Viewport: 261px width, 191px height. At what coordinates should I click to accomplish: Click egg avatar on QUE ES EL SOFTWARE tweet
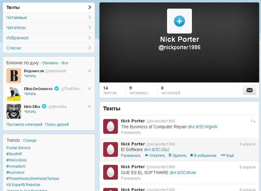click(x=110, y=172)
